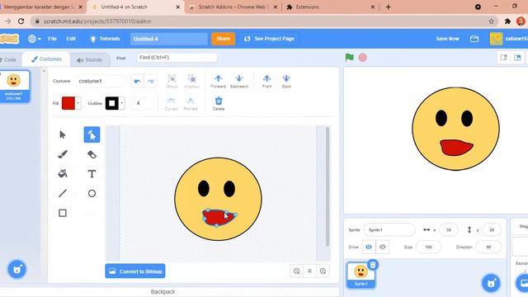Open the Backpack bar

coord(163,292)
